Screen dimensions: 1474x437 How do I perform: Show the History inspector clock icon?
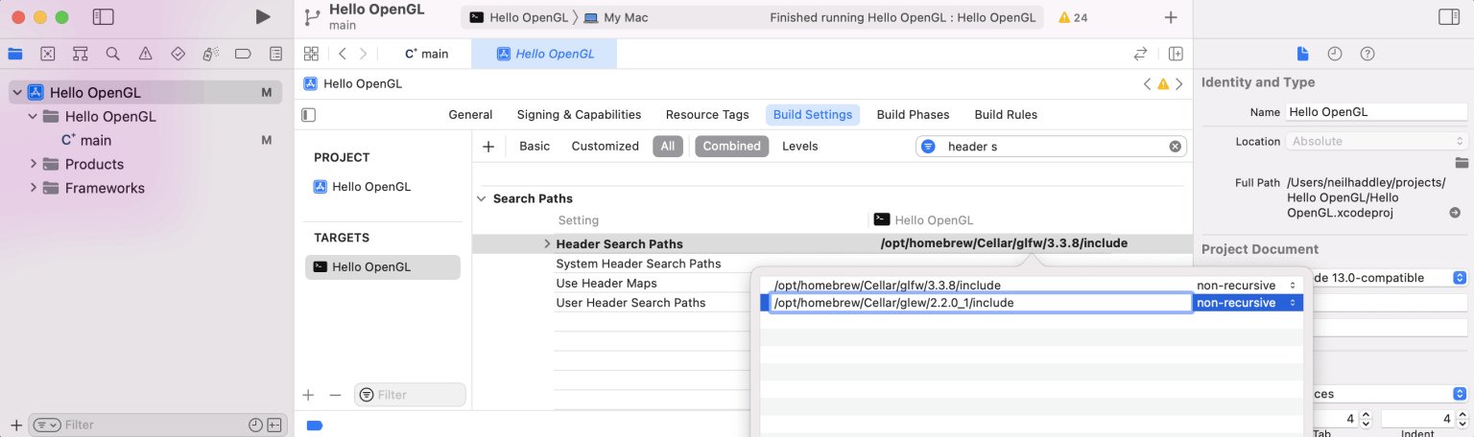1334,54
